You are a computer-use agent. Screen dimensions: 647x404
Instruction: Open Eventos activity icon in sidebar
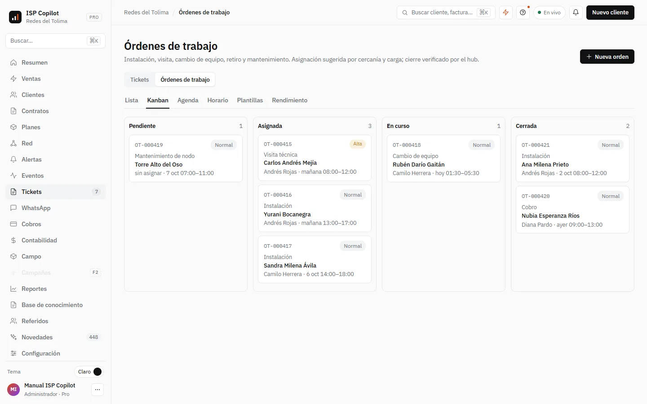tap(13, 176)
